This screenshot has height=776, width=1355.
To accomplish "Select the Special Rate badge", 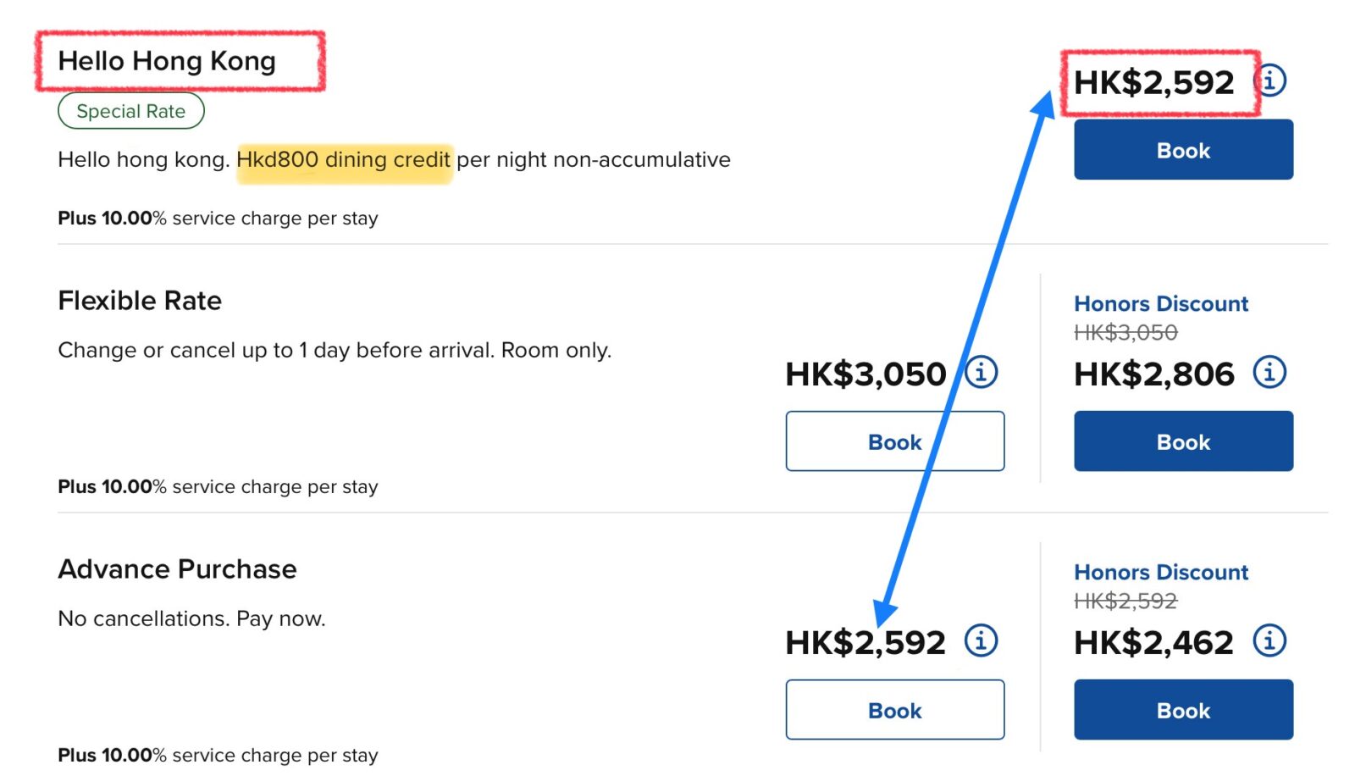I will point(130,110).
